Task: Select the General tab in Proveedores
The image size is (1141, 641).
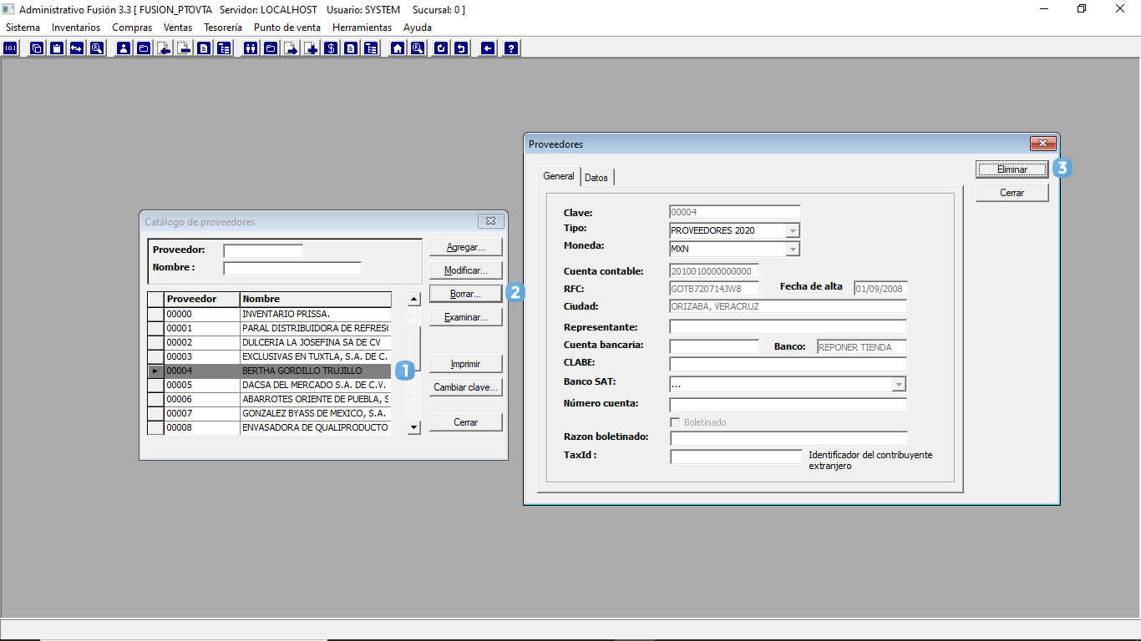Action: click(559, 176)
